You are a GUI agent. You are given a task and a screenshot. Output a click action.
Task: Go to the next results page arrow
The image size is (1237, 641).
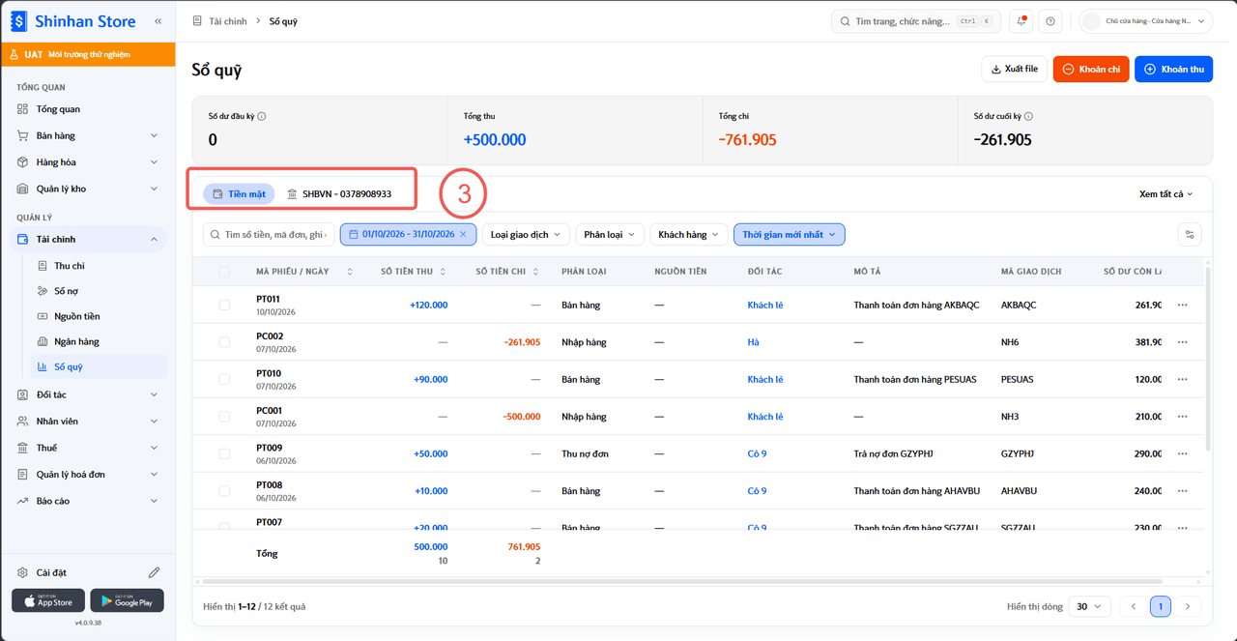point(1187,606)
